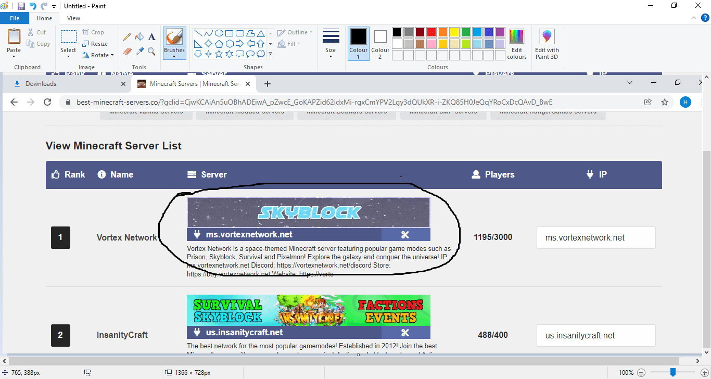The height and width of the screenshot is (379, 711).
Task: Redo the last undone action in Paint
Action: 44,6
